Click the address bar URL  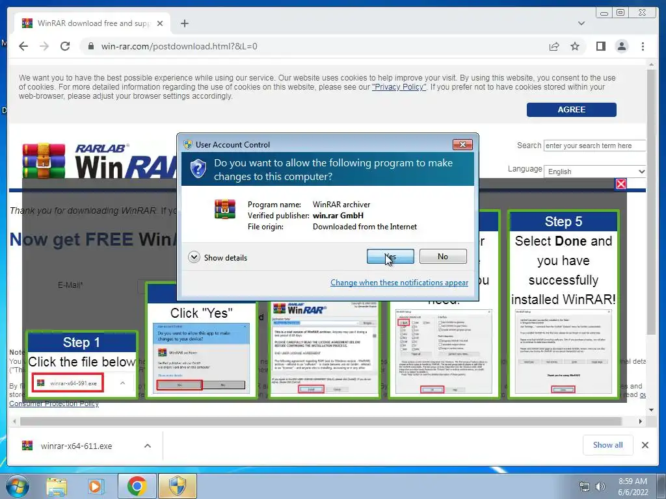coord(180,46)
